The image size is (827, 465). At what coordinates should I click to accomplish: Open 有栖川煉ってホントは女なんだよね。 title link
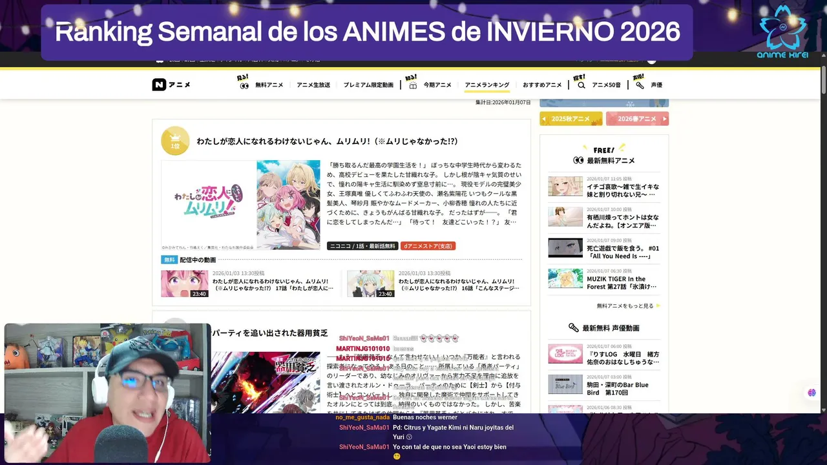tap(623, 221)
